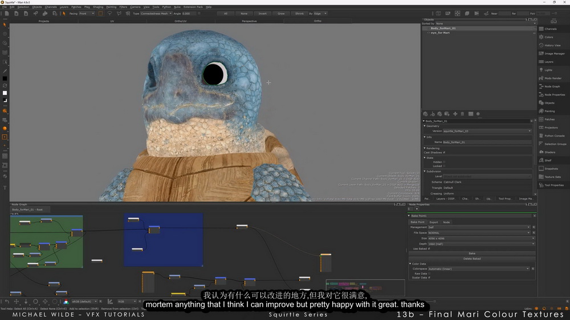This screenshot has height=320, width=570.
Task: Open the Node Properties palette entry
Action: [555, 94]
